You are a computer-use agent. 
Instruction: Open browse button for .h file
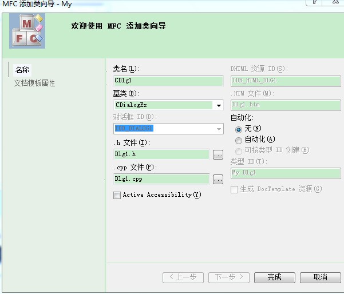pos(218,155)
